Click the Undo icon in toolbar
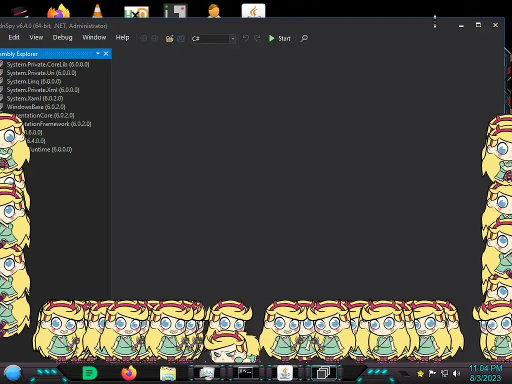 click(x=246, y=38)
